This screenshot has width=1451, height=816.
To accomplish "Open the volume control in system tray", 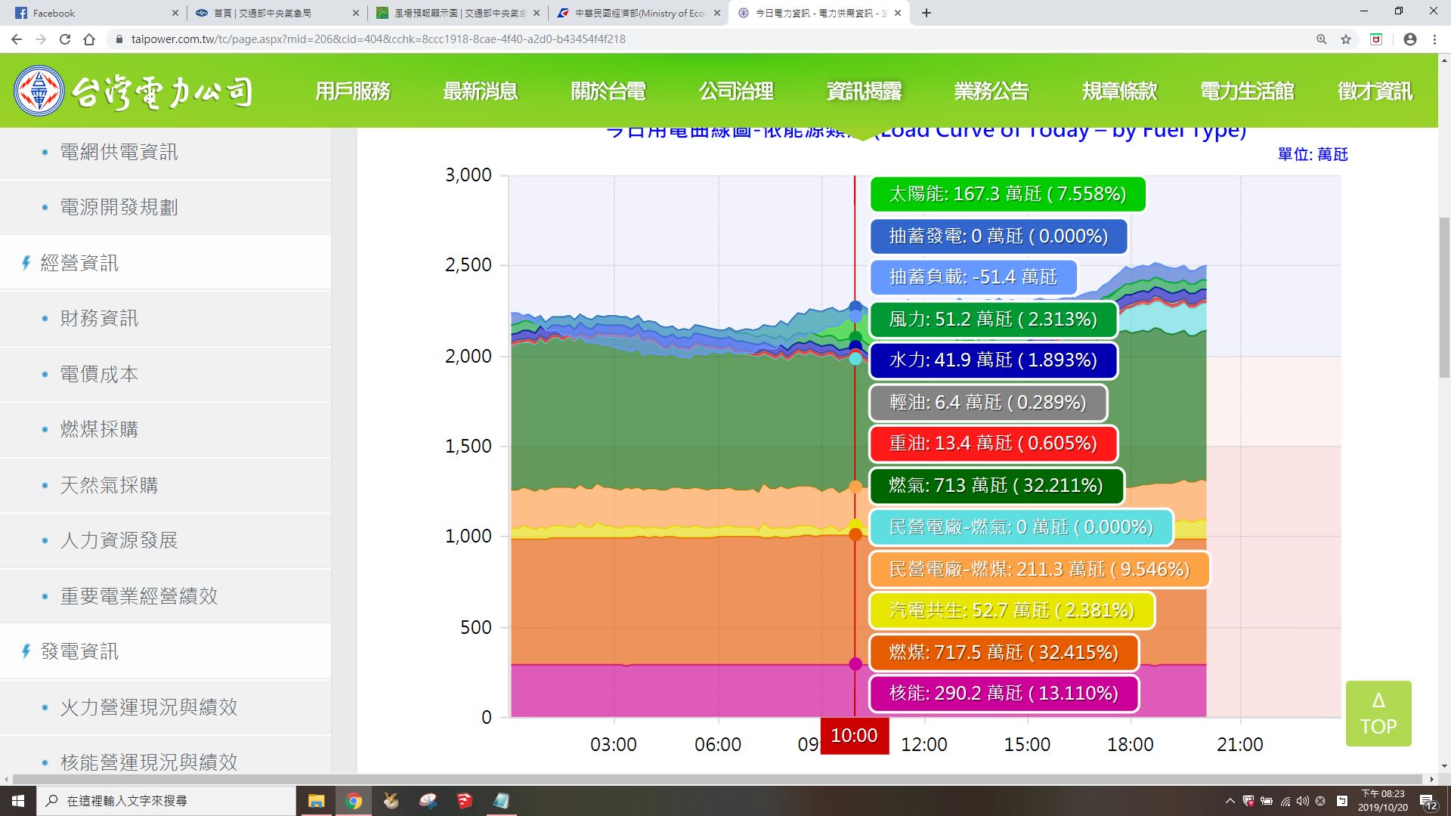I will click(1302, 801).
